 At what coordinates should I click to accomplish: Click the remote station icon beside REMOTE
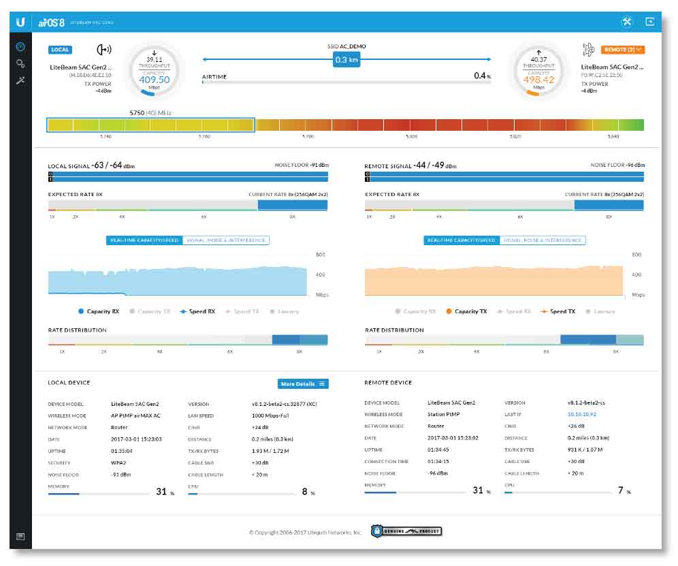(587, 50)
